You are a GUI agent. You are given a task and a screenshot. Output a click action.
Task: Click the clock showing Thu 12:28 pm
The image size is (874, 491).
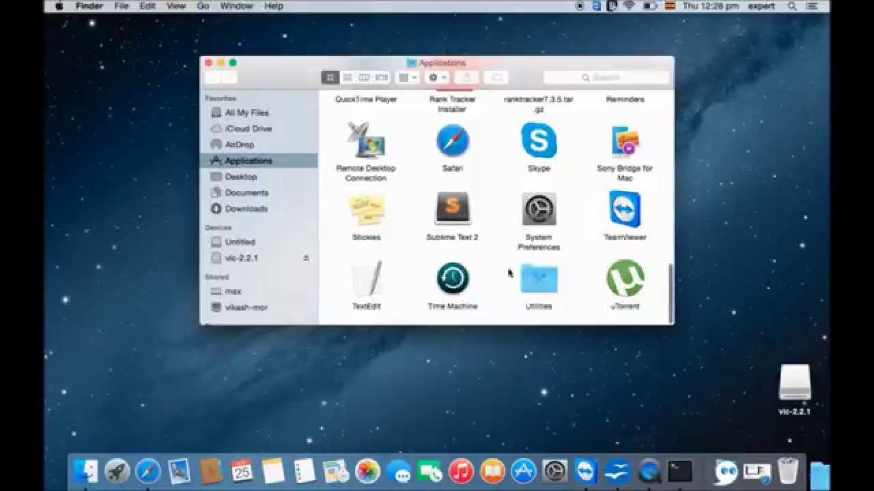coord(710,6)
